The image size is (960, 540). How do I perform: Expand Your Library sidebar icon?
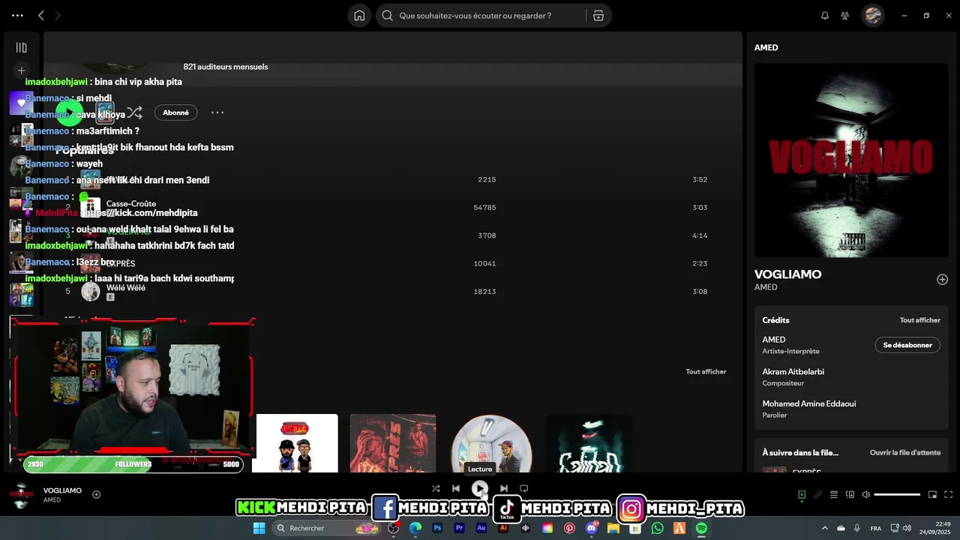click(x=21, y=47)
